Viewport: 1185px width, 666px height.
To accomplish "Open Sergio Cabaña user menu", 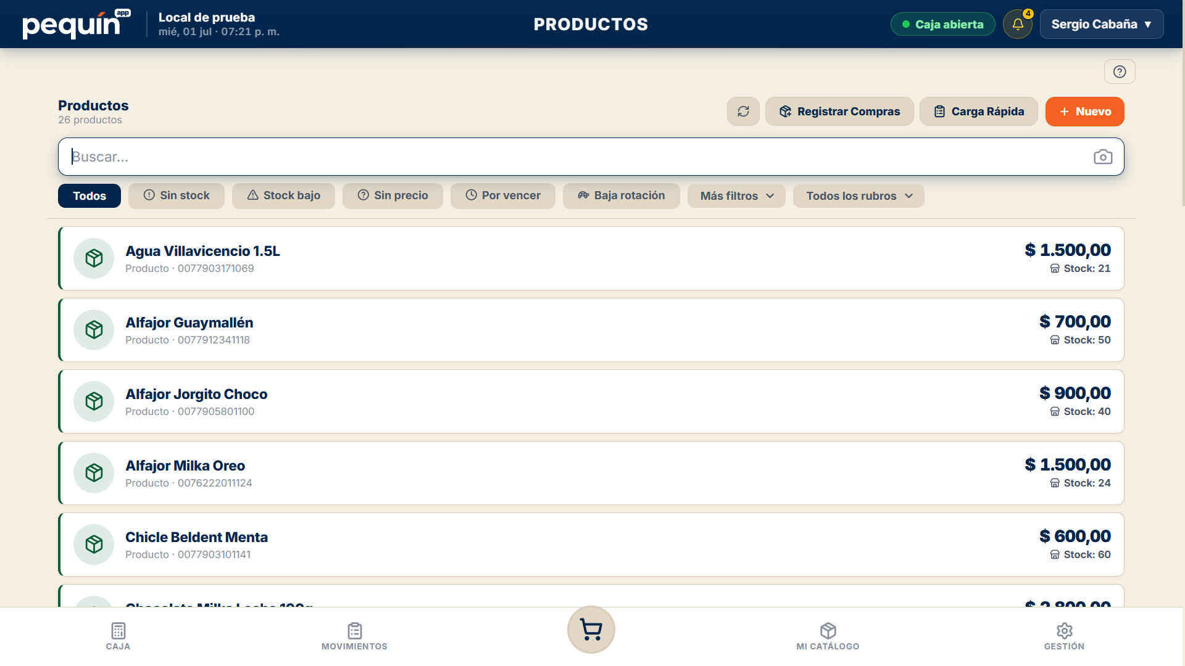I will coord(1102,24).
